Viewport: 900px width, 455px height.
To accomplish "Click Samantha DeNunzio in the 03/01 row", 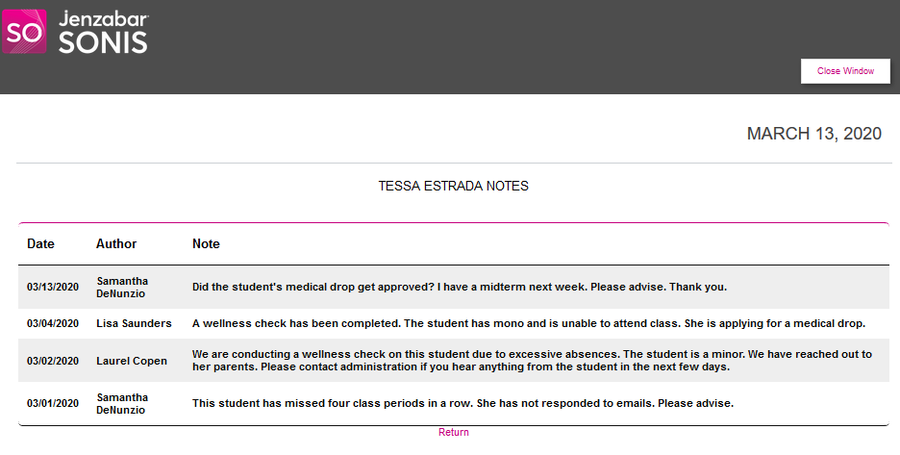I will [x=123, y=403].
